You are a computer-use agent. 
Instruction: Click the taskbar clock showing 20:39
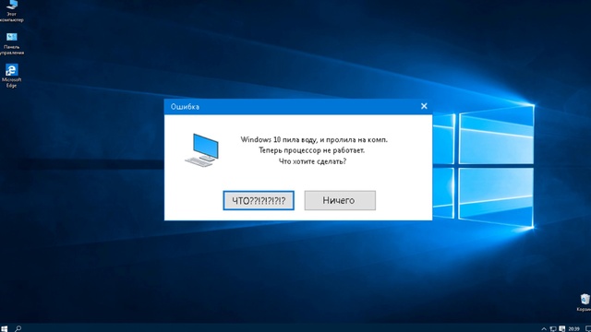(573, 329)
